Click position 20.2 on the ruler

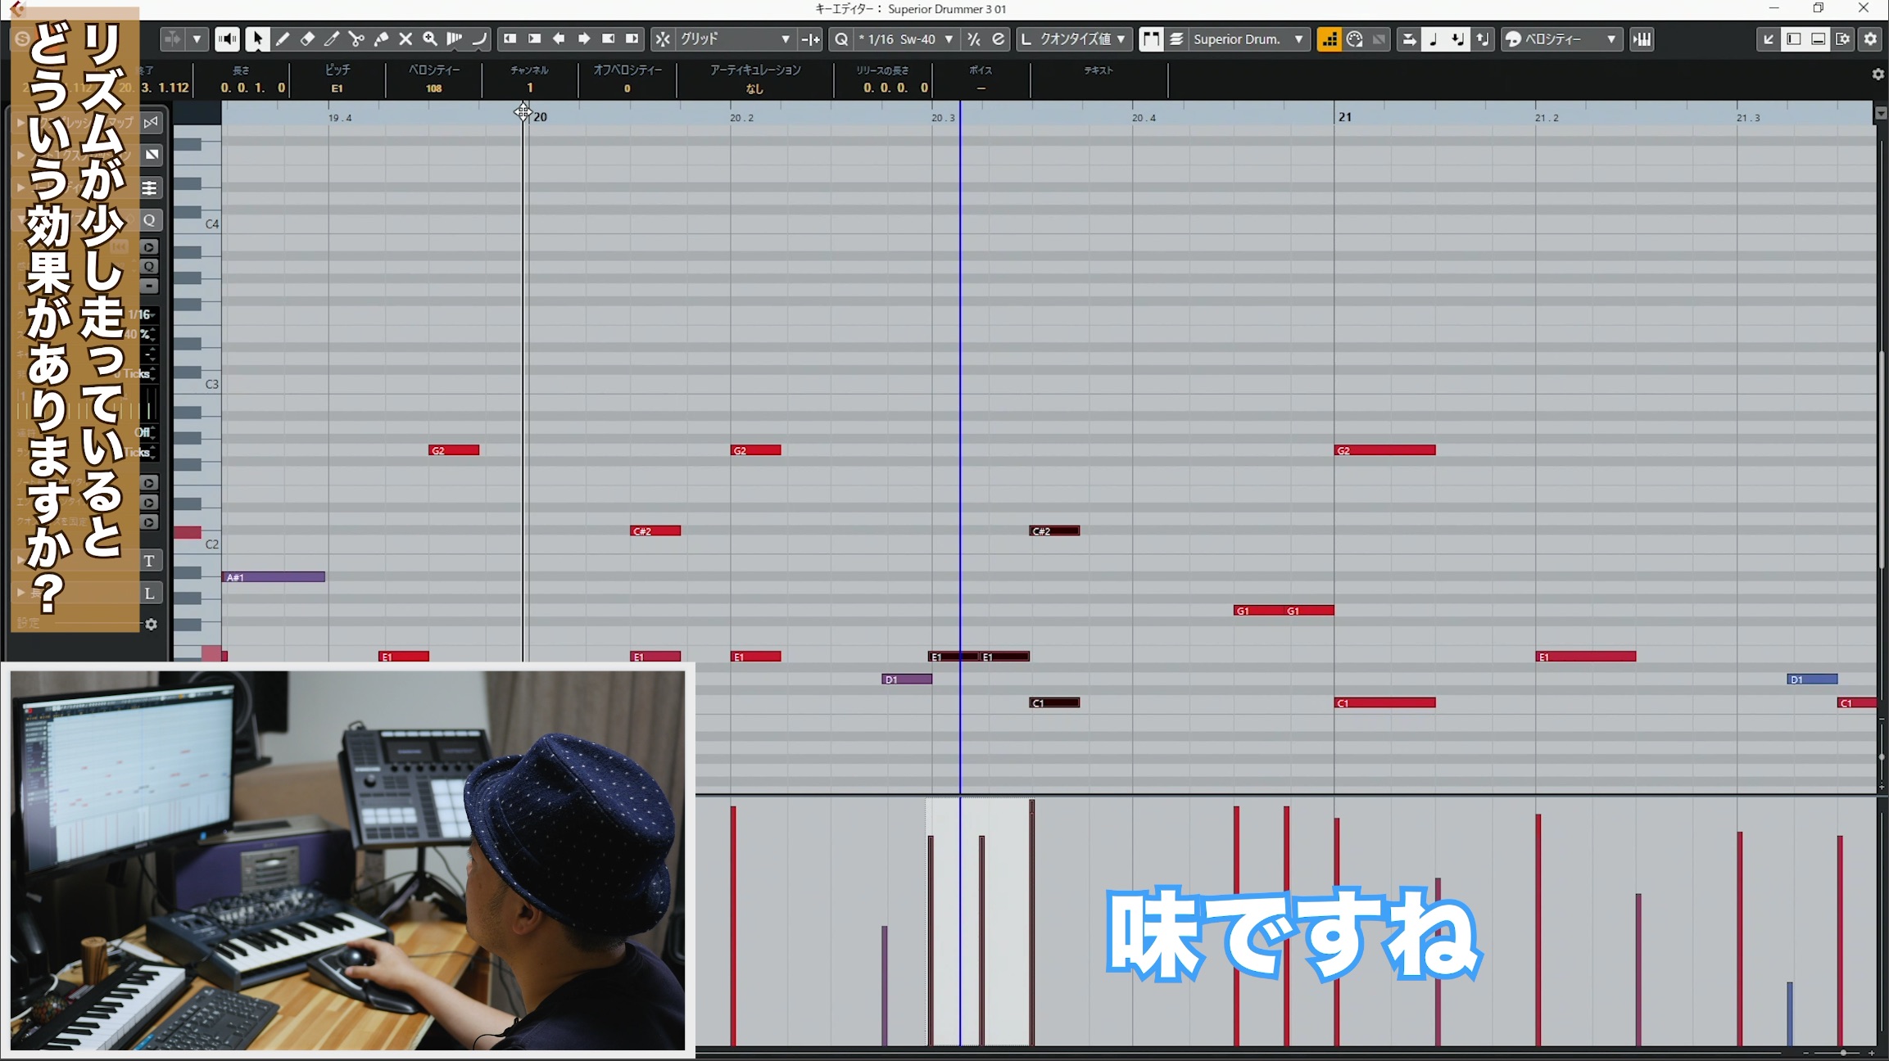[x=741, y=118]
